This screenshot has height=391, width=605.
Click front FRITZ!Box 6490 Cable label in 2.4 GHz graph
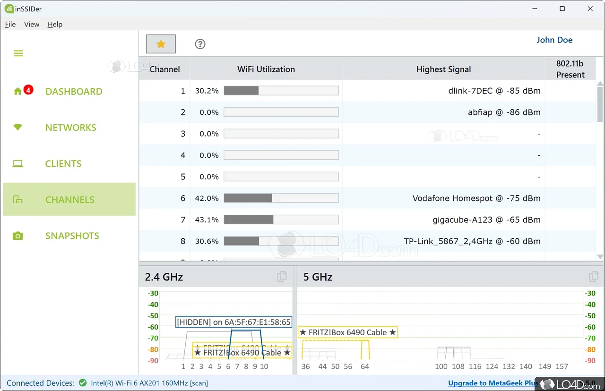point(242,352)
